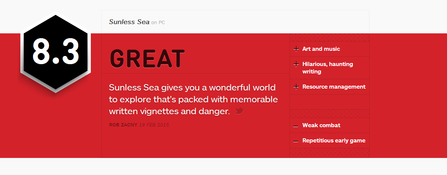447x175 pixels.
Task: Open author Rob Zacny's profile link
Action: (x=123, y=125)
